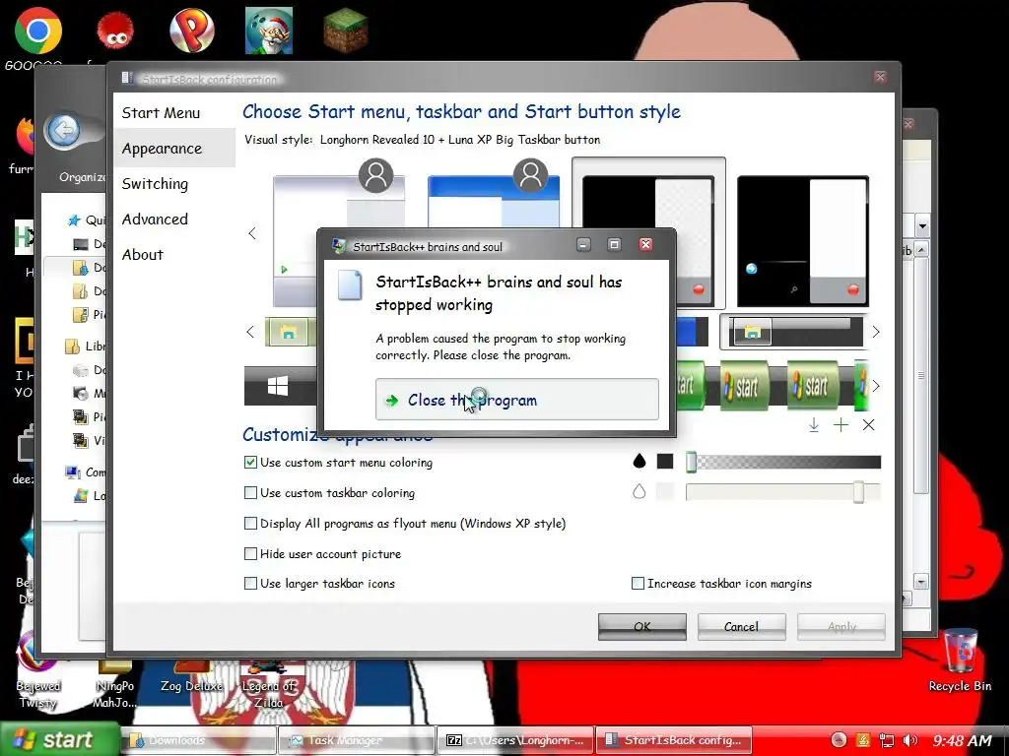Open the Start Menu settings section

click(161, 113)
